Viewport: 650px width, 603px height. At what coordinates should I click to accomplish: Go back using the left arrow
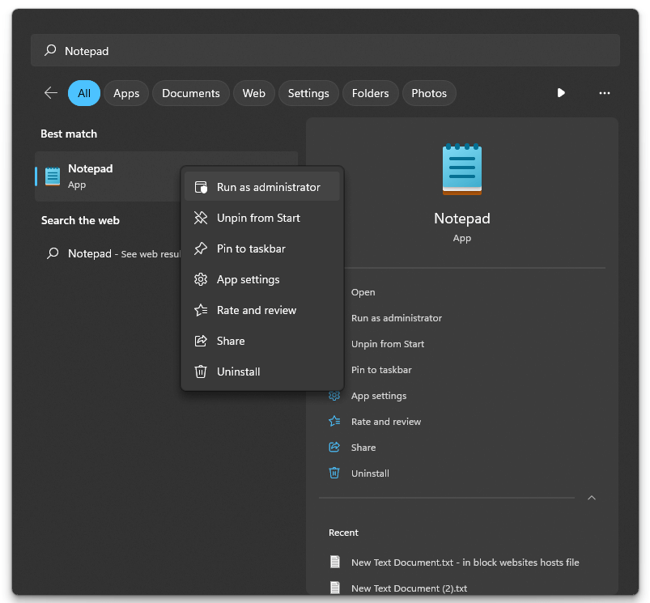[51, 93]
